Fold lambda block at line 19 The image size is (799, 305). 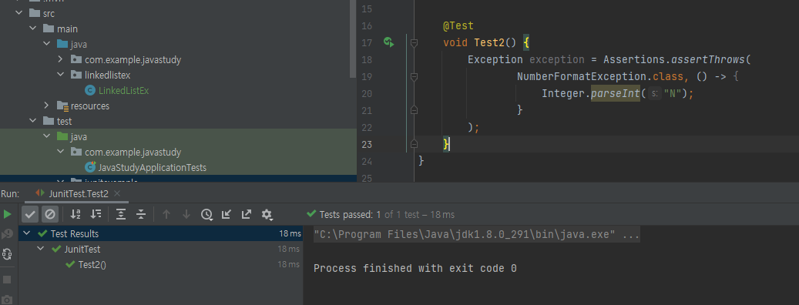414,76
